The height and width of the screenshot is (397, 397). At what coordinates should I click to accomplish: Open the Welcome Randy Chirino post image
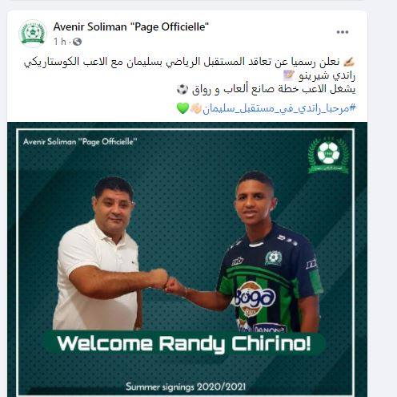(x=187, y=259)
